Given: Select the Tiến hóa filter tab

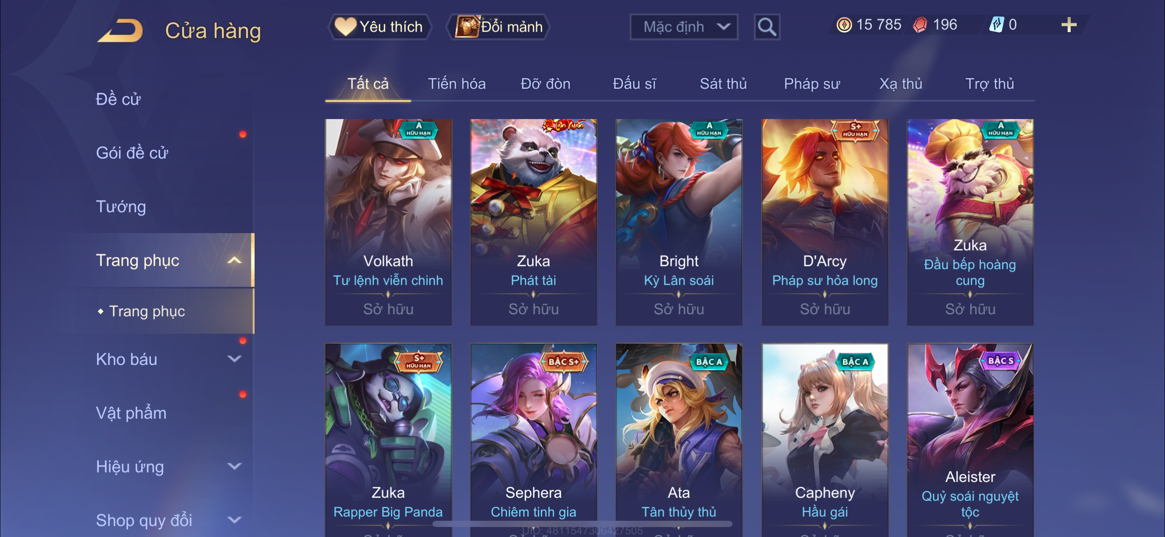Looking at the screenshot, I should coord(457,84).
